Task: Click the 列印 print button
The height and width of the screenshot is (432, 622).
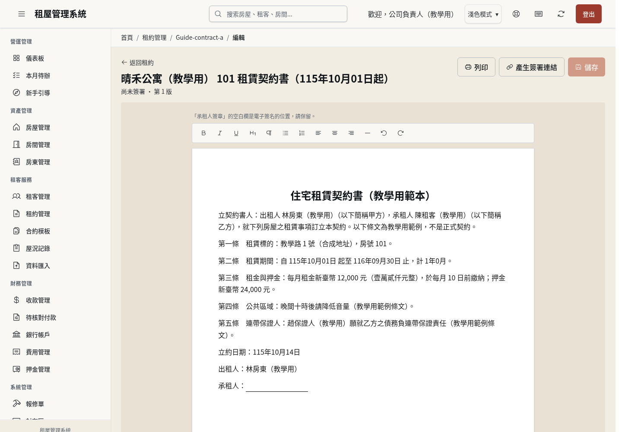Action: (476, 67)
